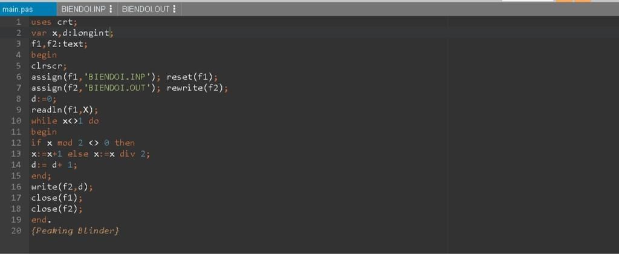Click the 'write(f2,d);' statement

[62, 187]
